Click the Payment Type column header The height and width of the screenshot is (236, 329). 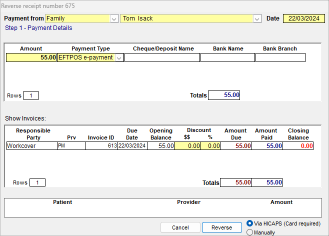click(x=90, y=48)
